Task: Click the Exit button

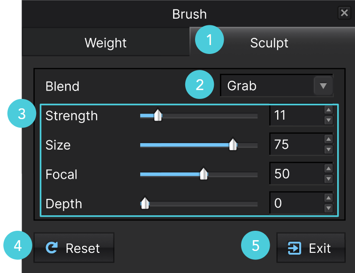Action: pyautogui.click(x=311, y=248)
